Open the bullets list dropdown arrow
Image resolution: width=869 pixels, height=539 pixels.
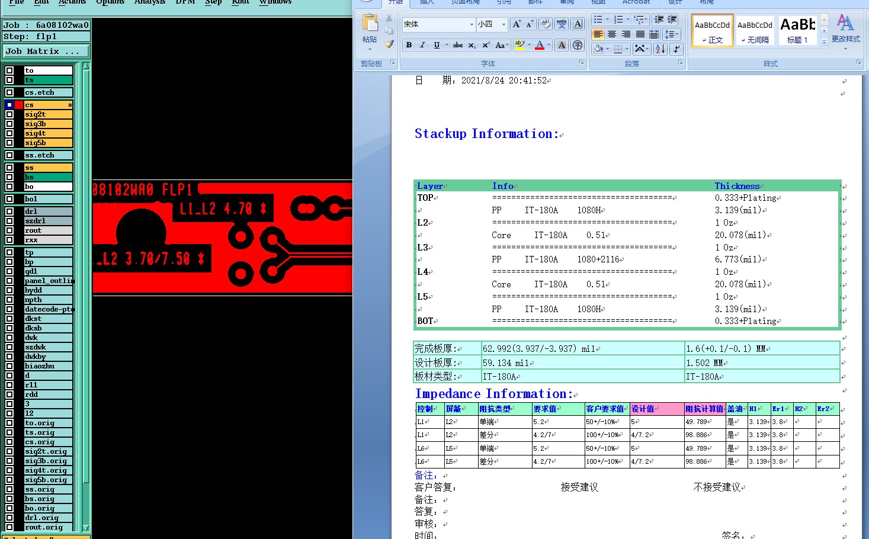(x=607, y=20)
